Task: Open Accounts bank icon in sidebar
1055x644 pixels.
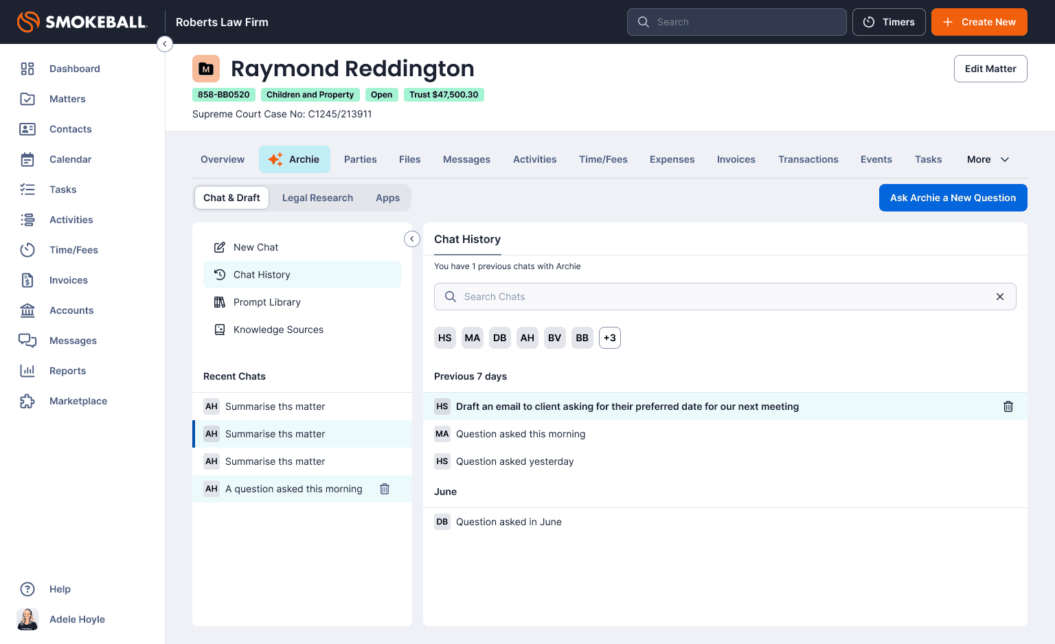Action: [x=27, y=310]
